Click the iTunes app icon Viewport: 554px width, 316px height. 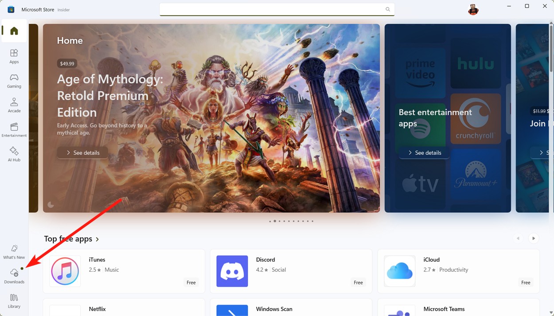point(65,271)
